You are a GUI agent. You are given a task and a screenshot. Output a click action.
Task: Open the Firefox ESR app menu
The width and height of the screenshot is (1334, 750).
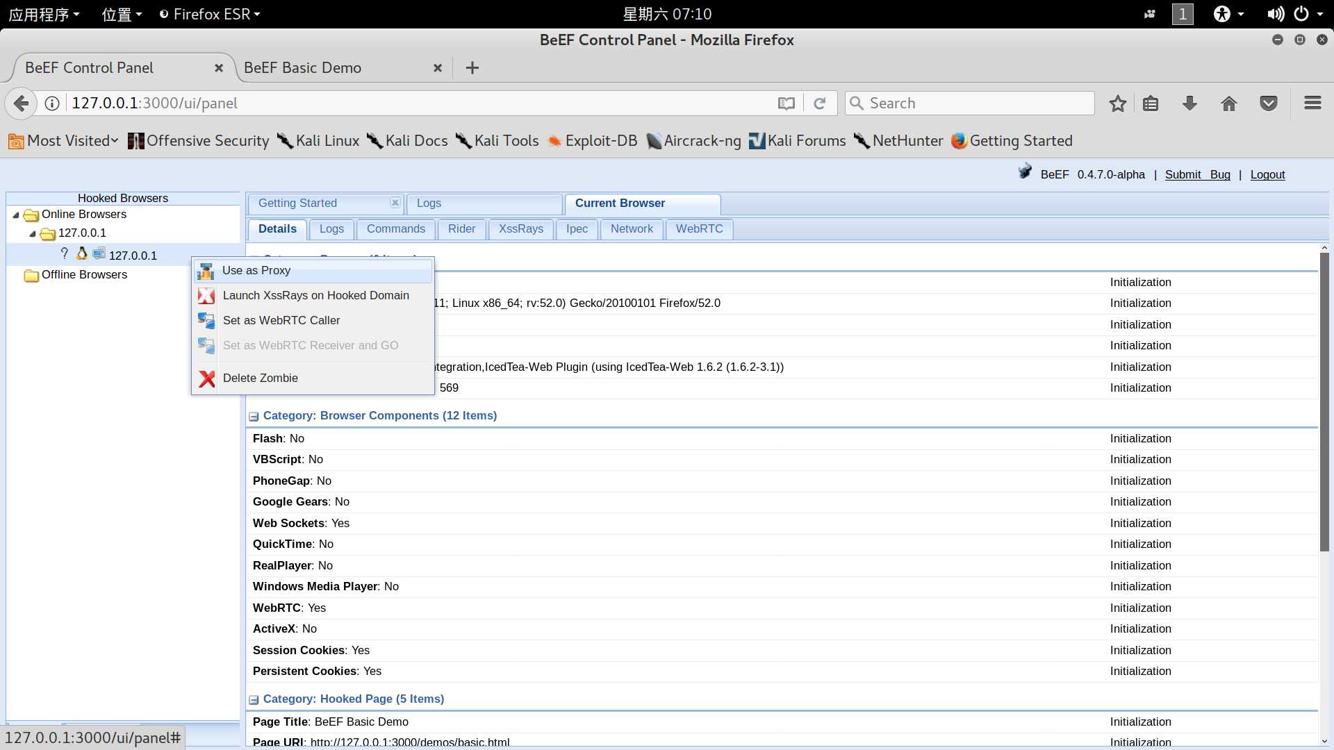pyautogui.click(x=210, y=14)
